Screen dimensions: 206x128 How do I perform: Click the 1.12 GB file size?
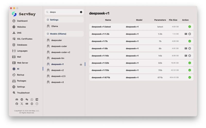click(x=175, y=34)
